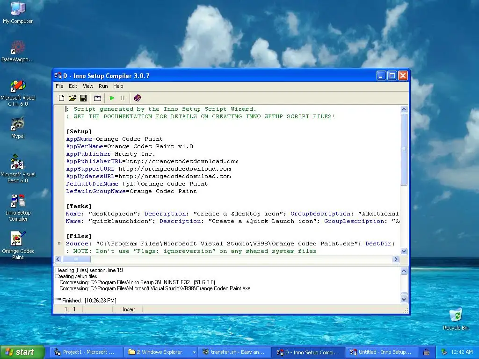The width and height of the screenshot is (479, 359).
Task: Switch to Untitled - Inno Setup taskbar button
Action: point(382,352)
